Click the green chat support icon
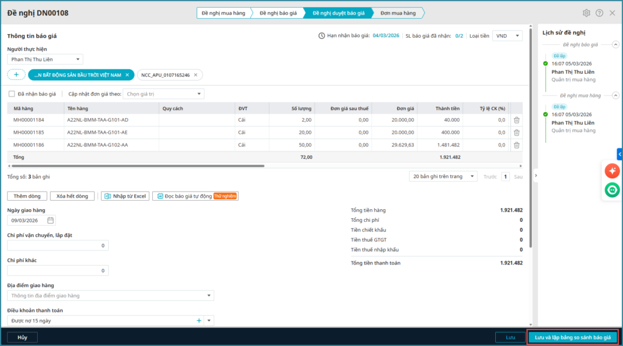623x346 pixels. tap(611, 190)
